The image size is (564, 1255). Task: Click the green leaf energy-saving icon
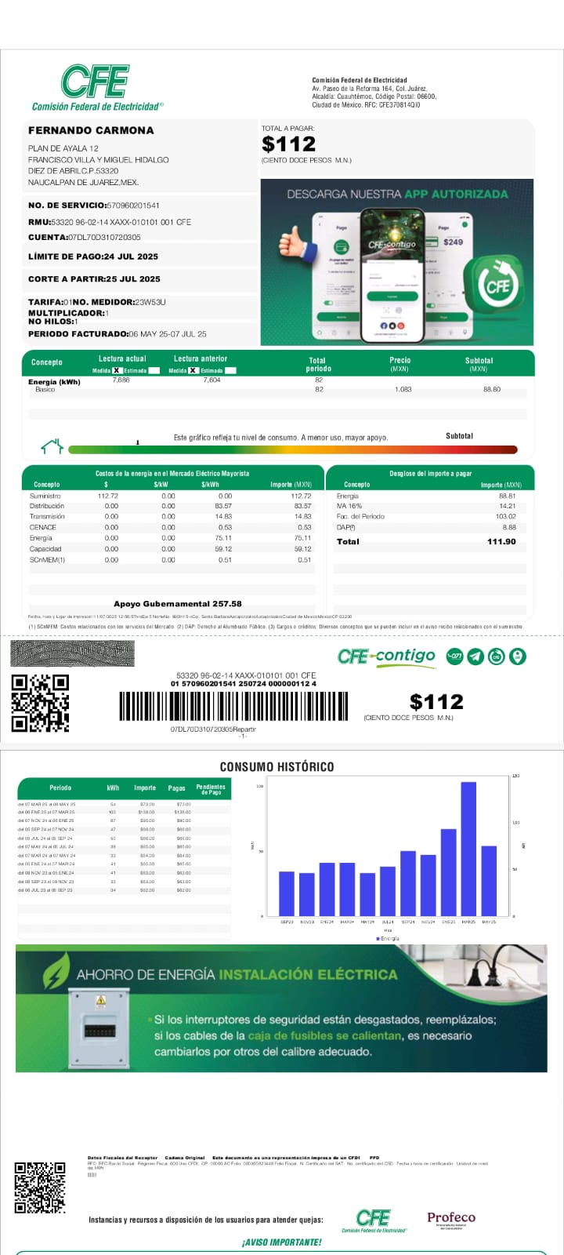click(55, 974)
